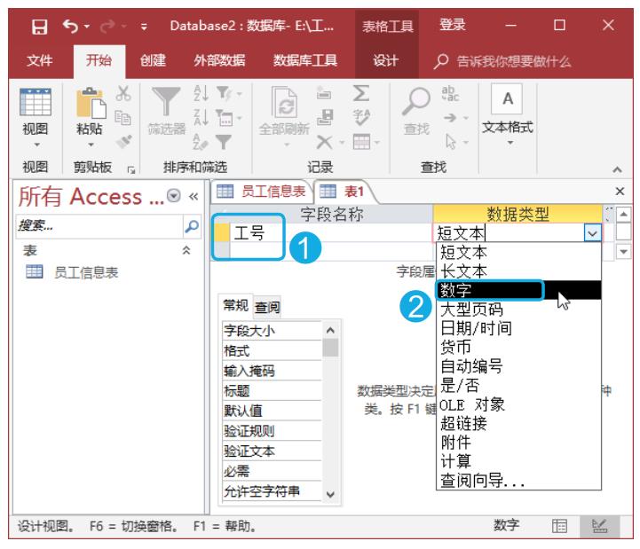This screenshot has width=640, height=549.
Task: Click the 工号 field name cell
Action: [x=330, y=233]
